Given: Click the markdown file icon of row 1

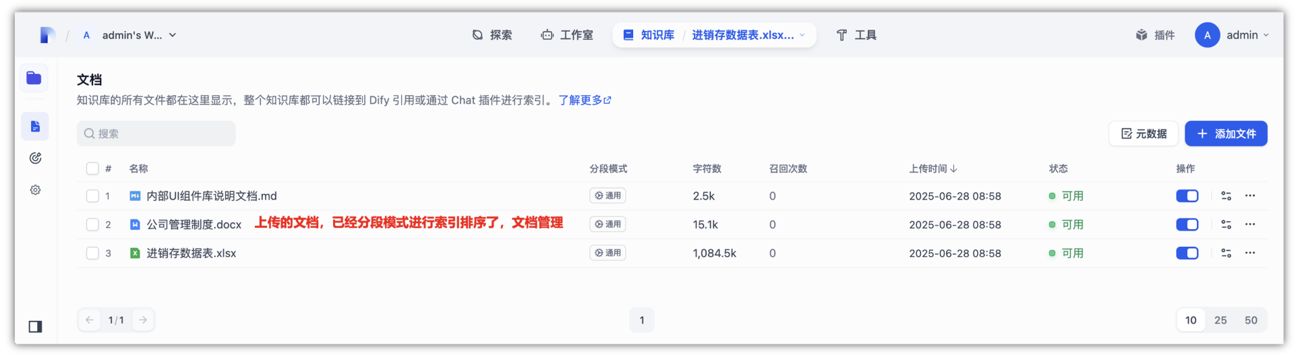Looking at the screenshot, I should pos(135,196).
